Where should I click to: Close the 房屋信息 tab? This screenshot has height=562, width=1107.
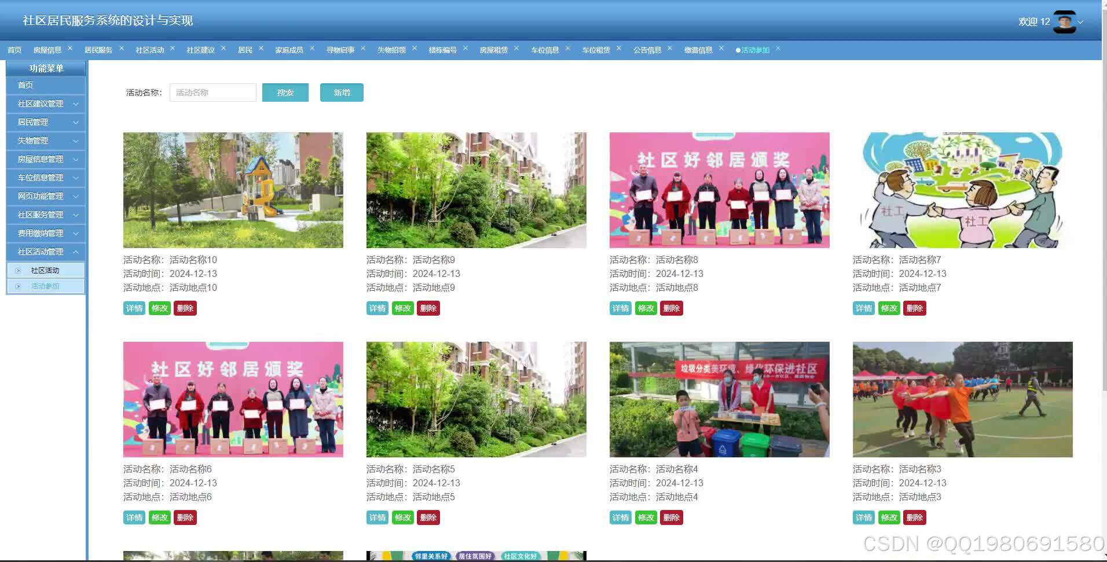[70, 49]
